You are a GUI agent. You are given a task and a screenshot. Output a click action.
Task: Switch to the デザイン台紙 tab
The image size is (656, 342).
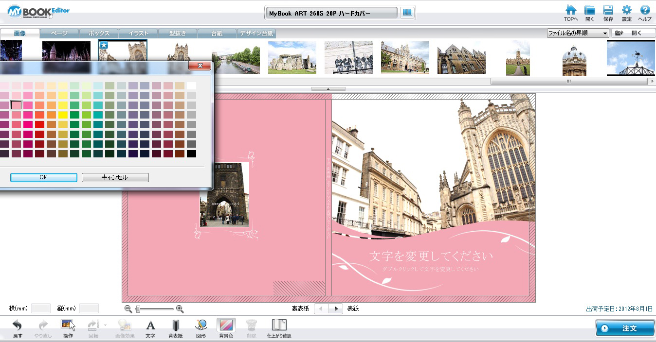click(256, 34)
